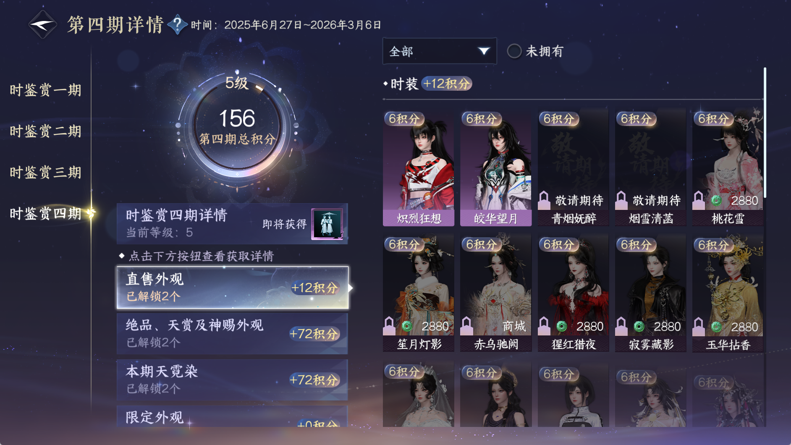Open 本期天霓染 details
This screenshot has height=445, width=791.
(x=233, y=380)
